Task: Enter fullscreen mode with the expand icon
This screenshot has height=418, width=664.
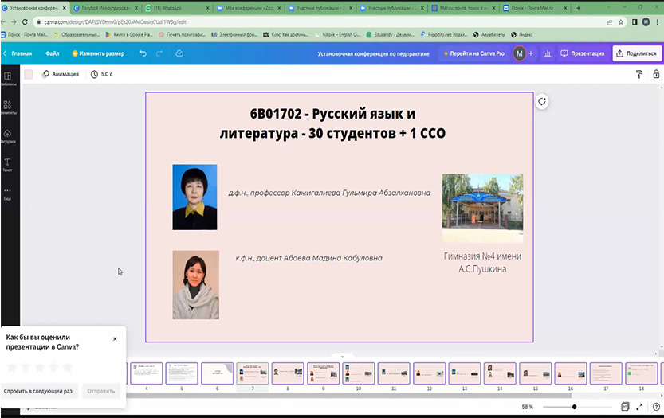Action: [639, 407]
